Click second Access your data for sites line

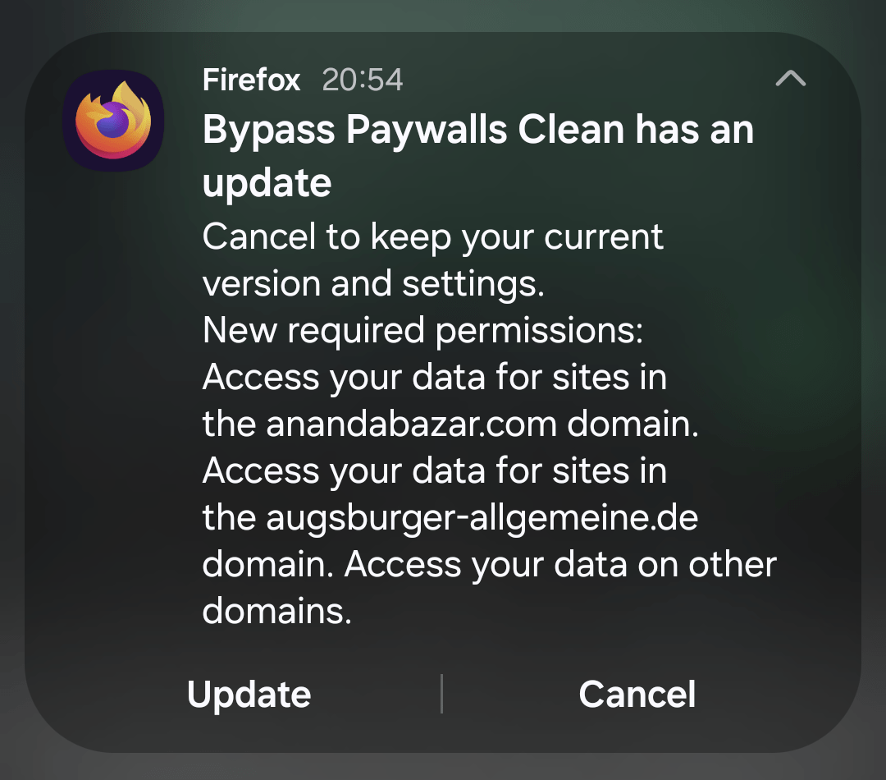435,470
